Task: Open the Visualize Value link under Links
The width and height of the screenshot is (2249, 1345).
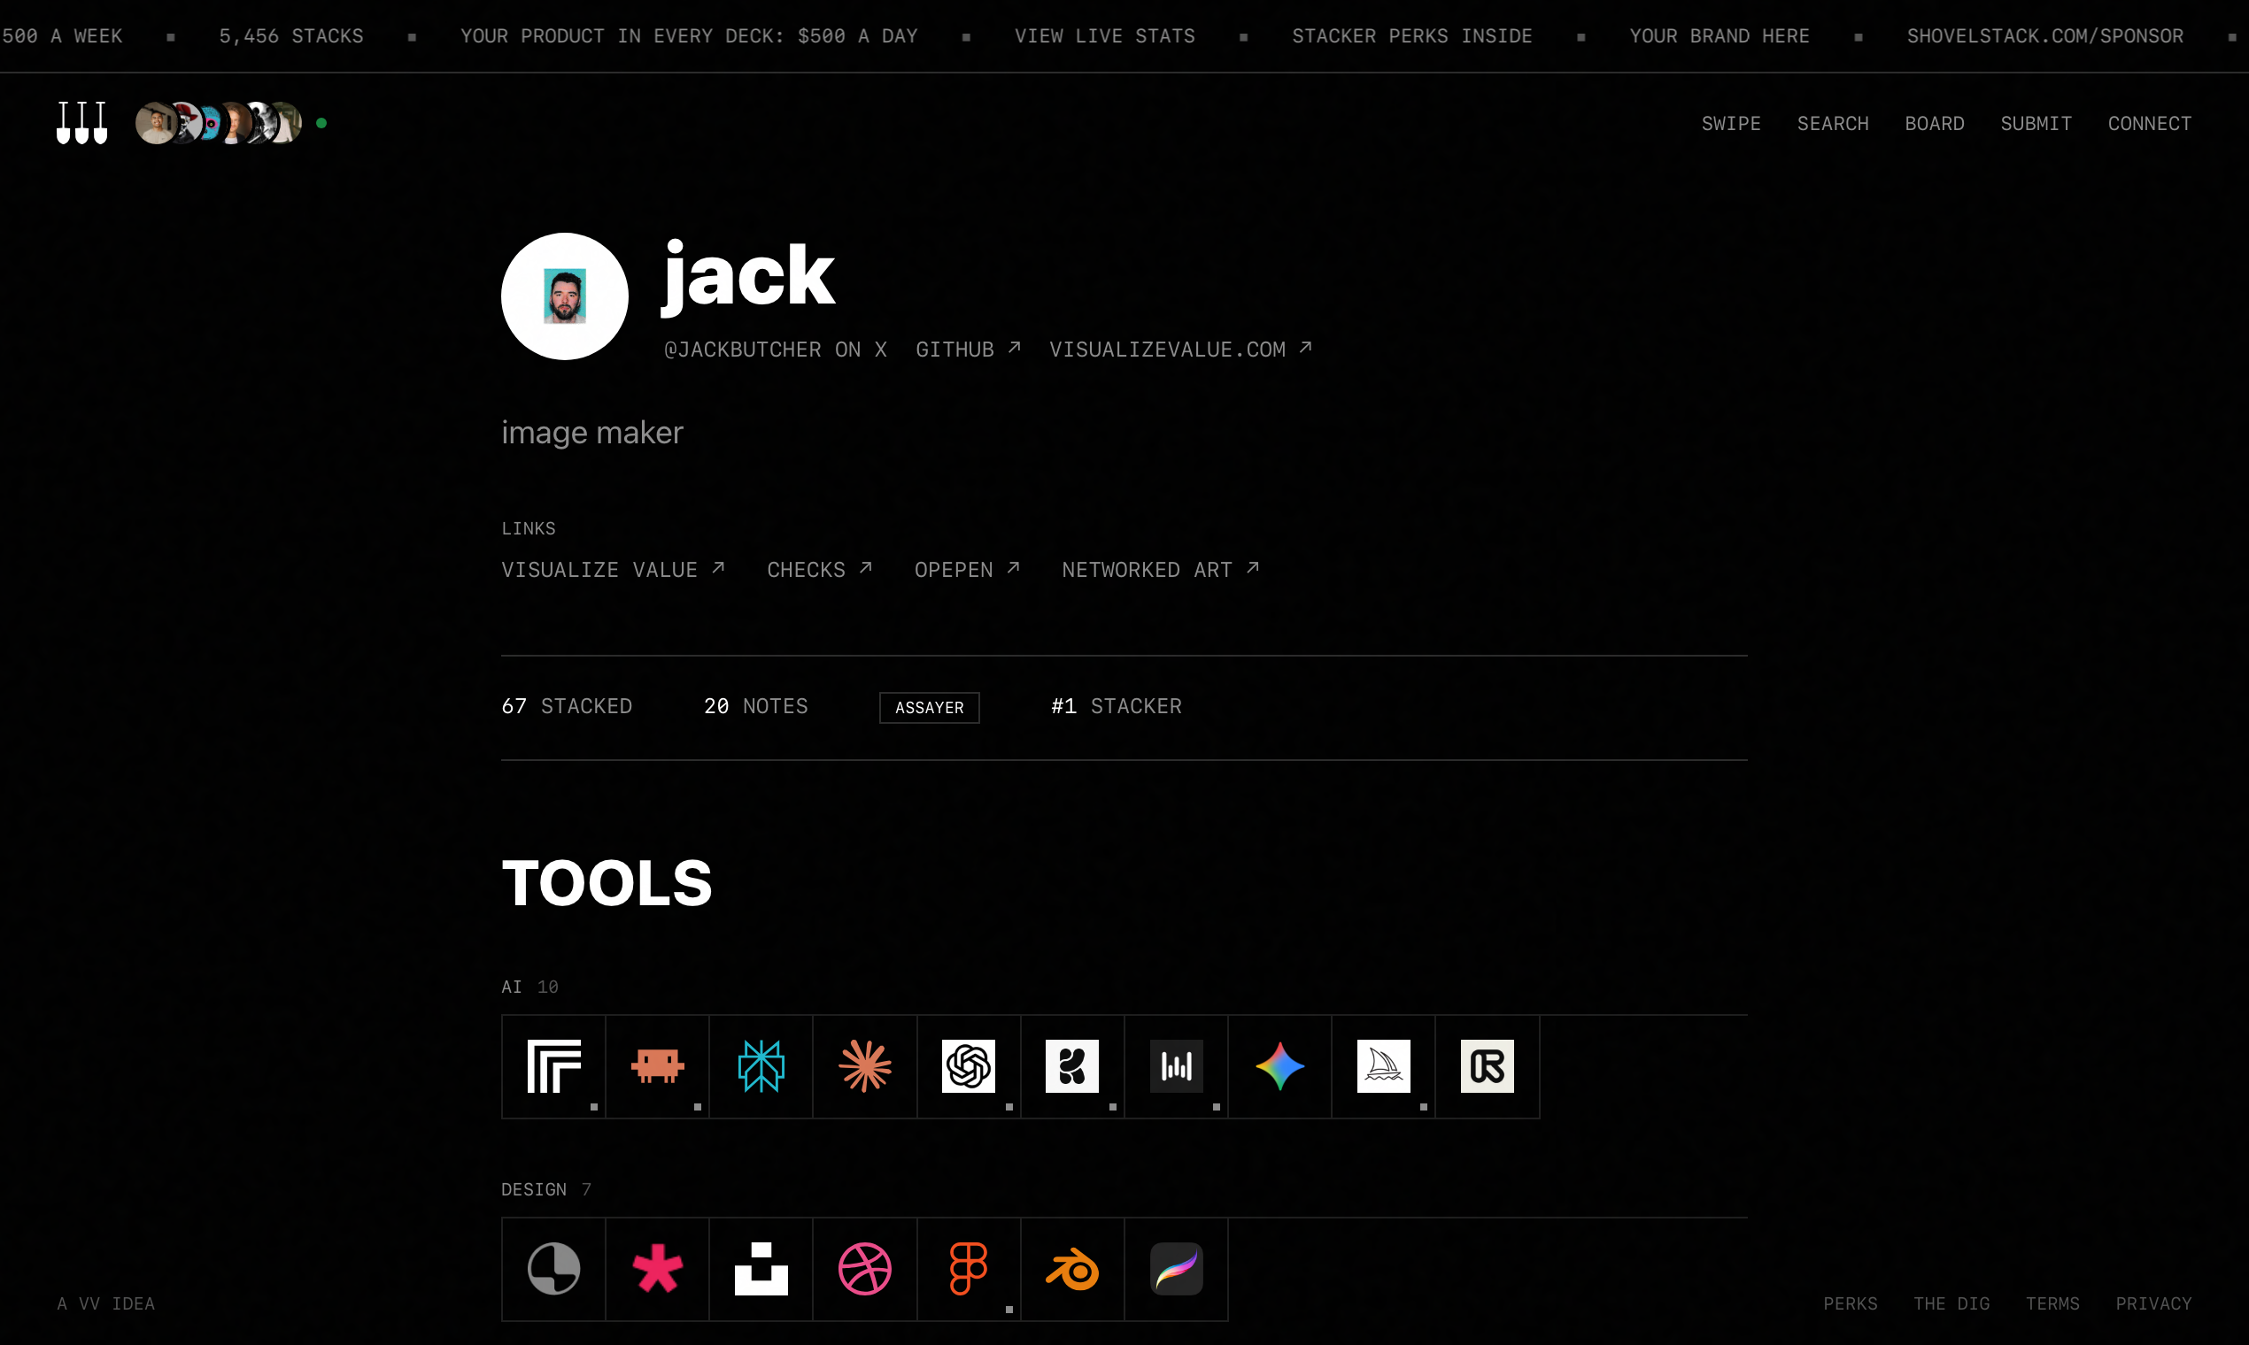Action: pos(613,569)
